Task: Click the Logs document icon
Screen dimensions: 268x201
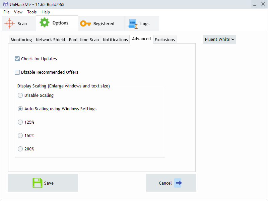Action: point(133,23)
